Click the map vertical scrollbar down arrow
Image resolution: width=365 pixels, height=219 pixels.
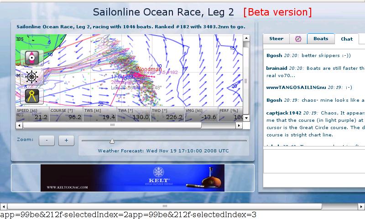[x=246, y=118]
